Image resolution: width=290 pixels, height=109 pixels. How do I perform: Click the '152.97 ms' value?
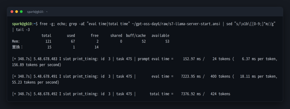pyautogui.click(x=192, y=59)
